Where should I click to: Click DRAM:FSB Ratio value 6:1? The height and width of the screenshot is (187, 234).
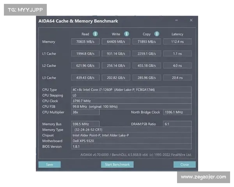(x=177, y=124)
